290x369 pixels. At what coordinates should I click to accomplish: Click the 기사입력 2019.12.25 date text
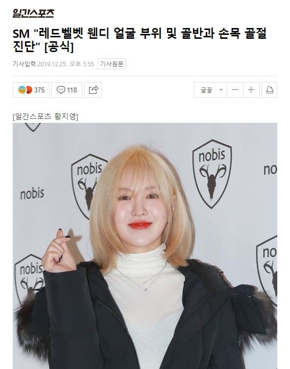53,64
